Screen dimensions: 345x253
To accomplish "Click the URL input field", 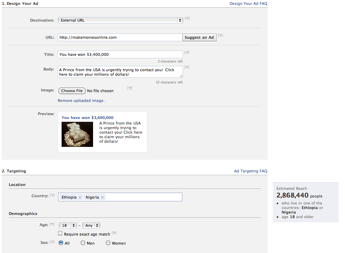I will [x=120, y=37].
